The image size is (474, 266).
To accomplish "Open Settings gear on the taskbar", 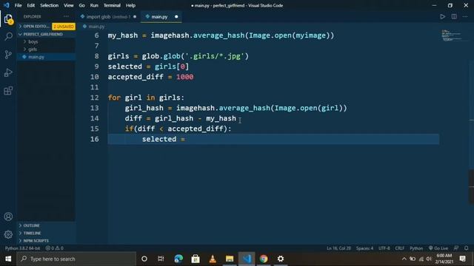I will (281, 259).
